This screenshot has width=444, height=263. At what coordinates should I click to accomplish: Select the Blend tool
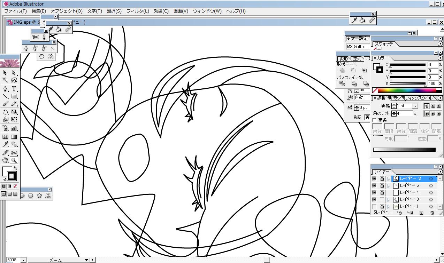click(x=14, y=144)
